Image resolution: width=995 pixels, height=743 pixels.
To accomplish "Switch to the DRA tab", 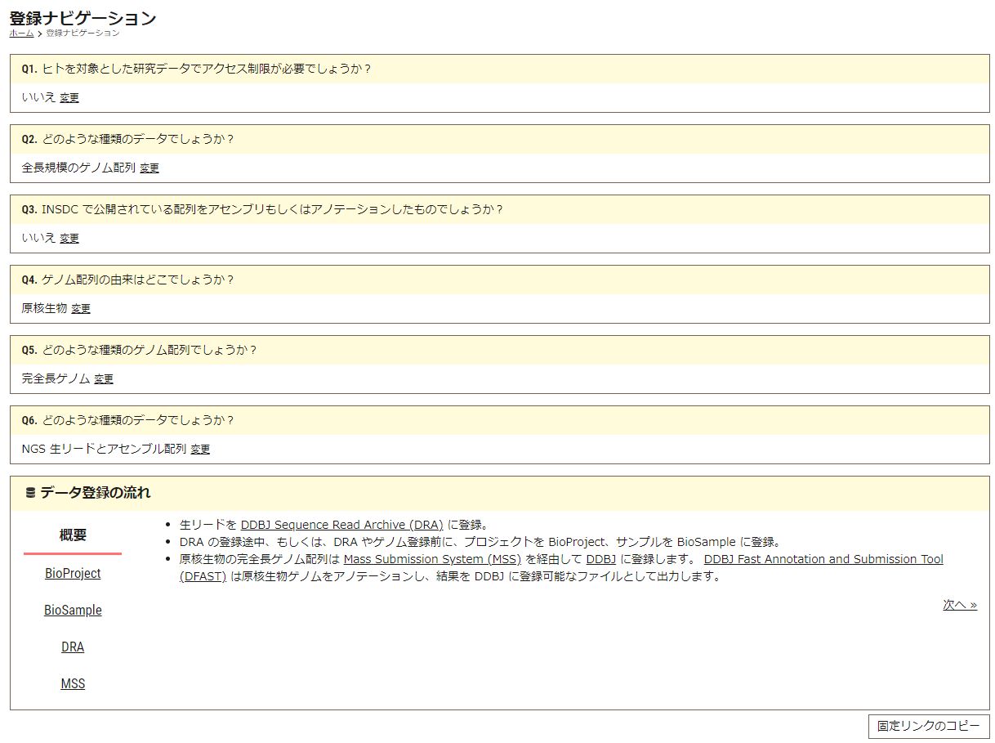I will (73, 647).
